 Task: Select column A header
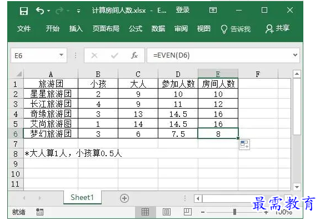51,74
